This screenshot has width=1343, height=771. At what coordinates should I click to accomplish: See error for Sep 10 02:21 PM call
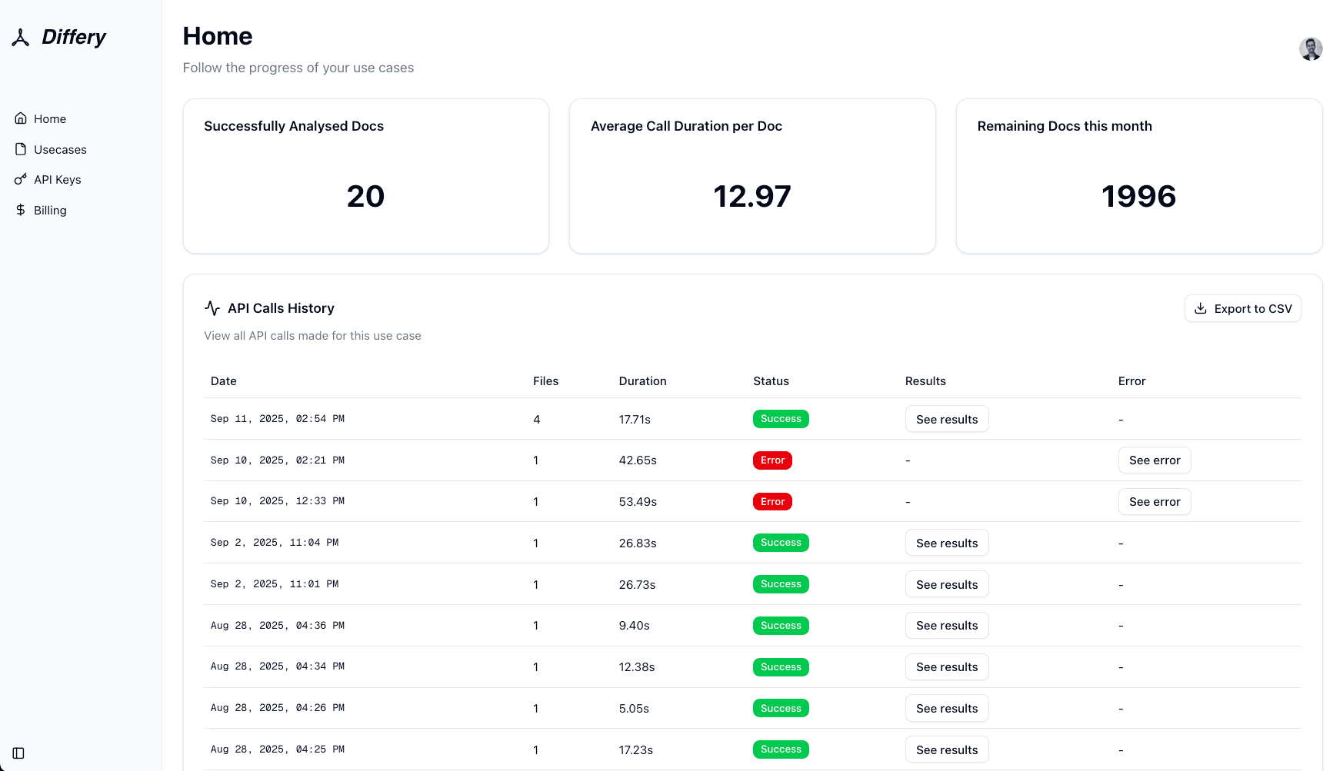click(x=1154, y=460)
